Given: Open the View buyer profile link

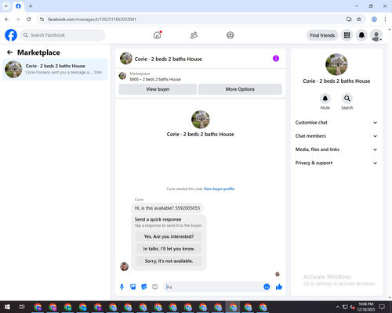Looking at the screenshot, I should [219, 189].
